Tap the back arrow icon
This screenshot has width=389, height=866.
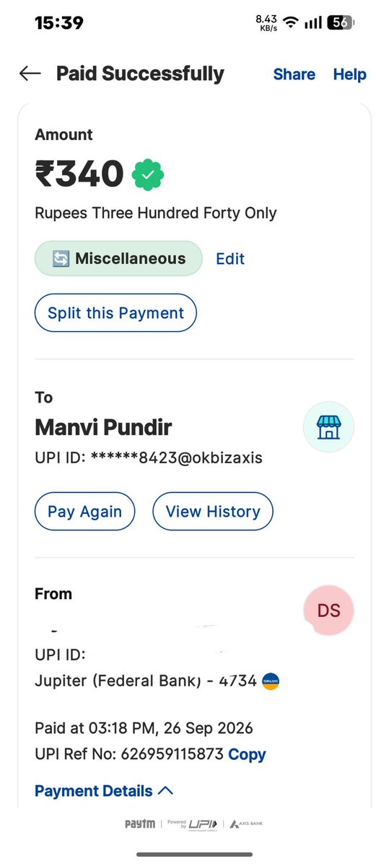pyautogui.click(x=30, y=74)
